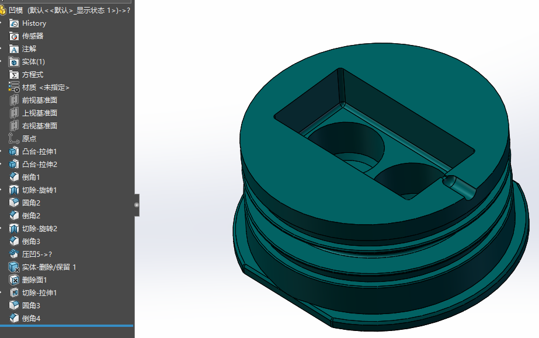Select the 前视基准面 plane
The image size is (539, 338).
pos(40,100)
